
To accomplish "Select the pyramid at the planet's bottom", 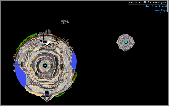I will point(47,96).
